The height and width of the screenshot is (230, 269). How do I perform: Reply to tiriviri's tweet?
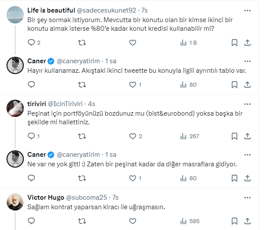(31, 136)
